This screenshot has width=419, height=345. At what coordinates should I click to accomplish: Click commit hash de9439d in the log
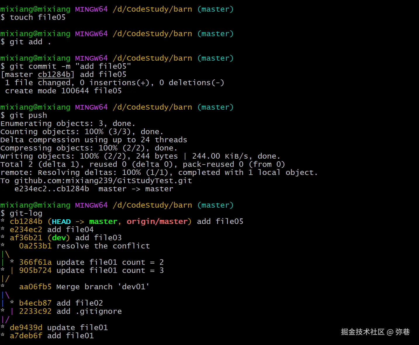pos(26,328)
